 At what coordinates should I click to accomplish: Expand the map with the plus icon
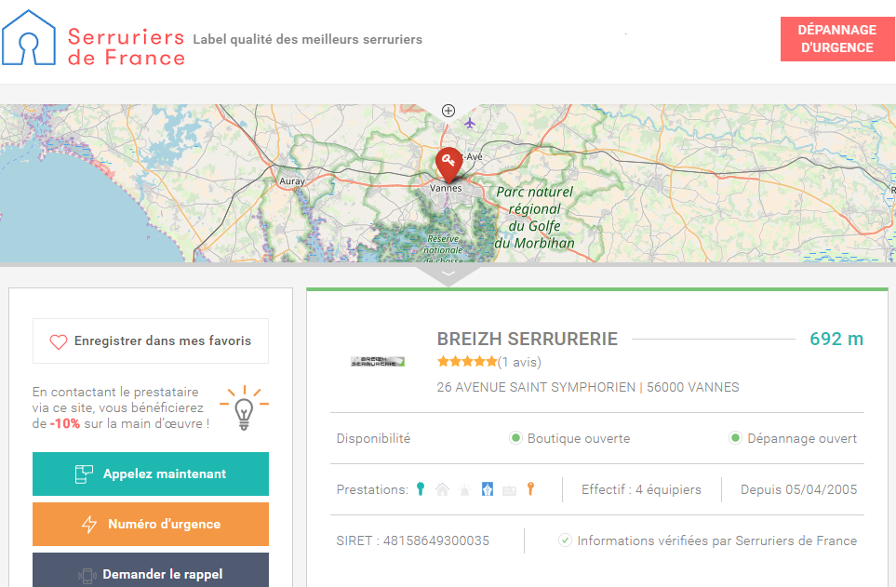pos(448,111)
